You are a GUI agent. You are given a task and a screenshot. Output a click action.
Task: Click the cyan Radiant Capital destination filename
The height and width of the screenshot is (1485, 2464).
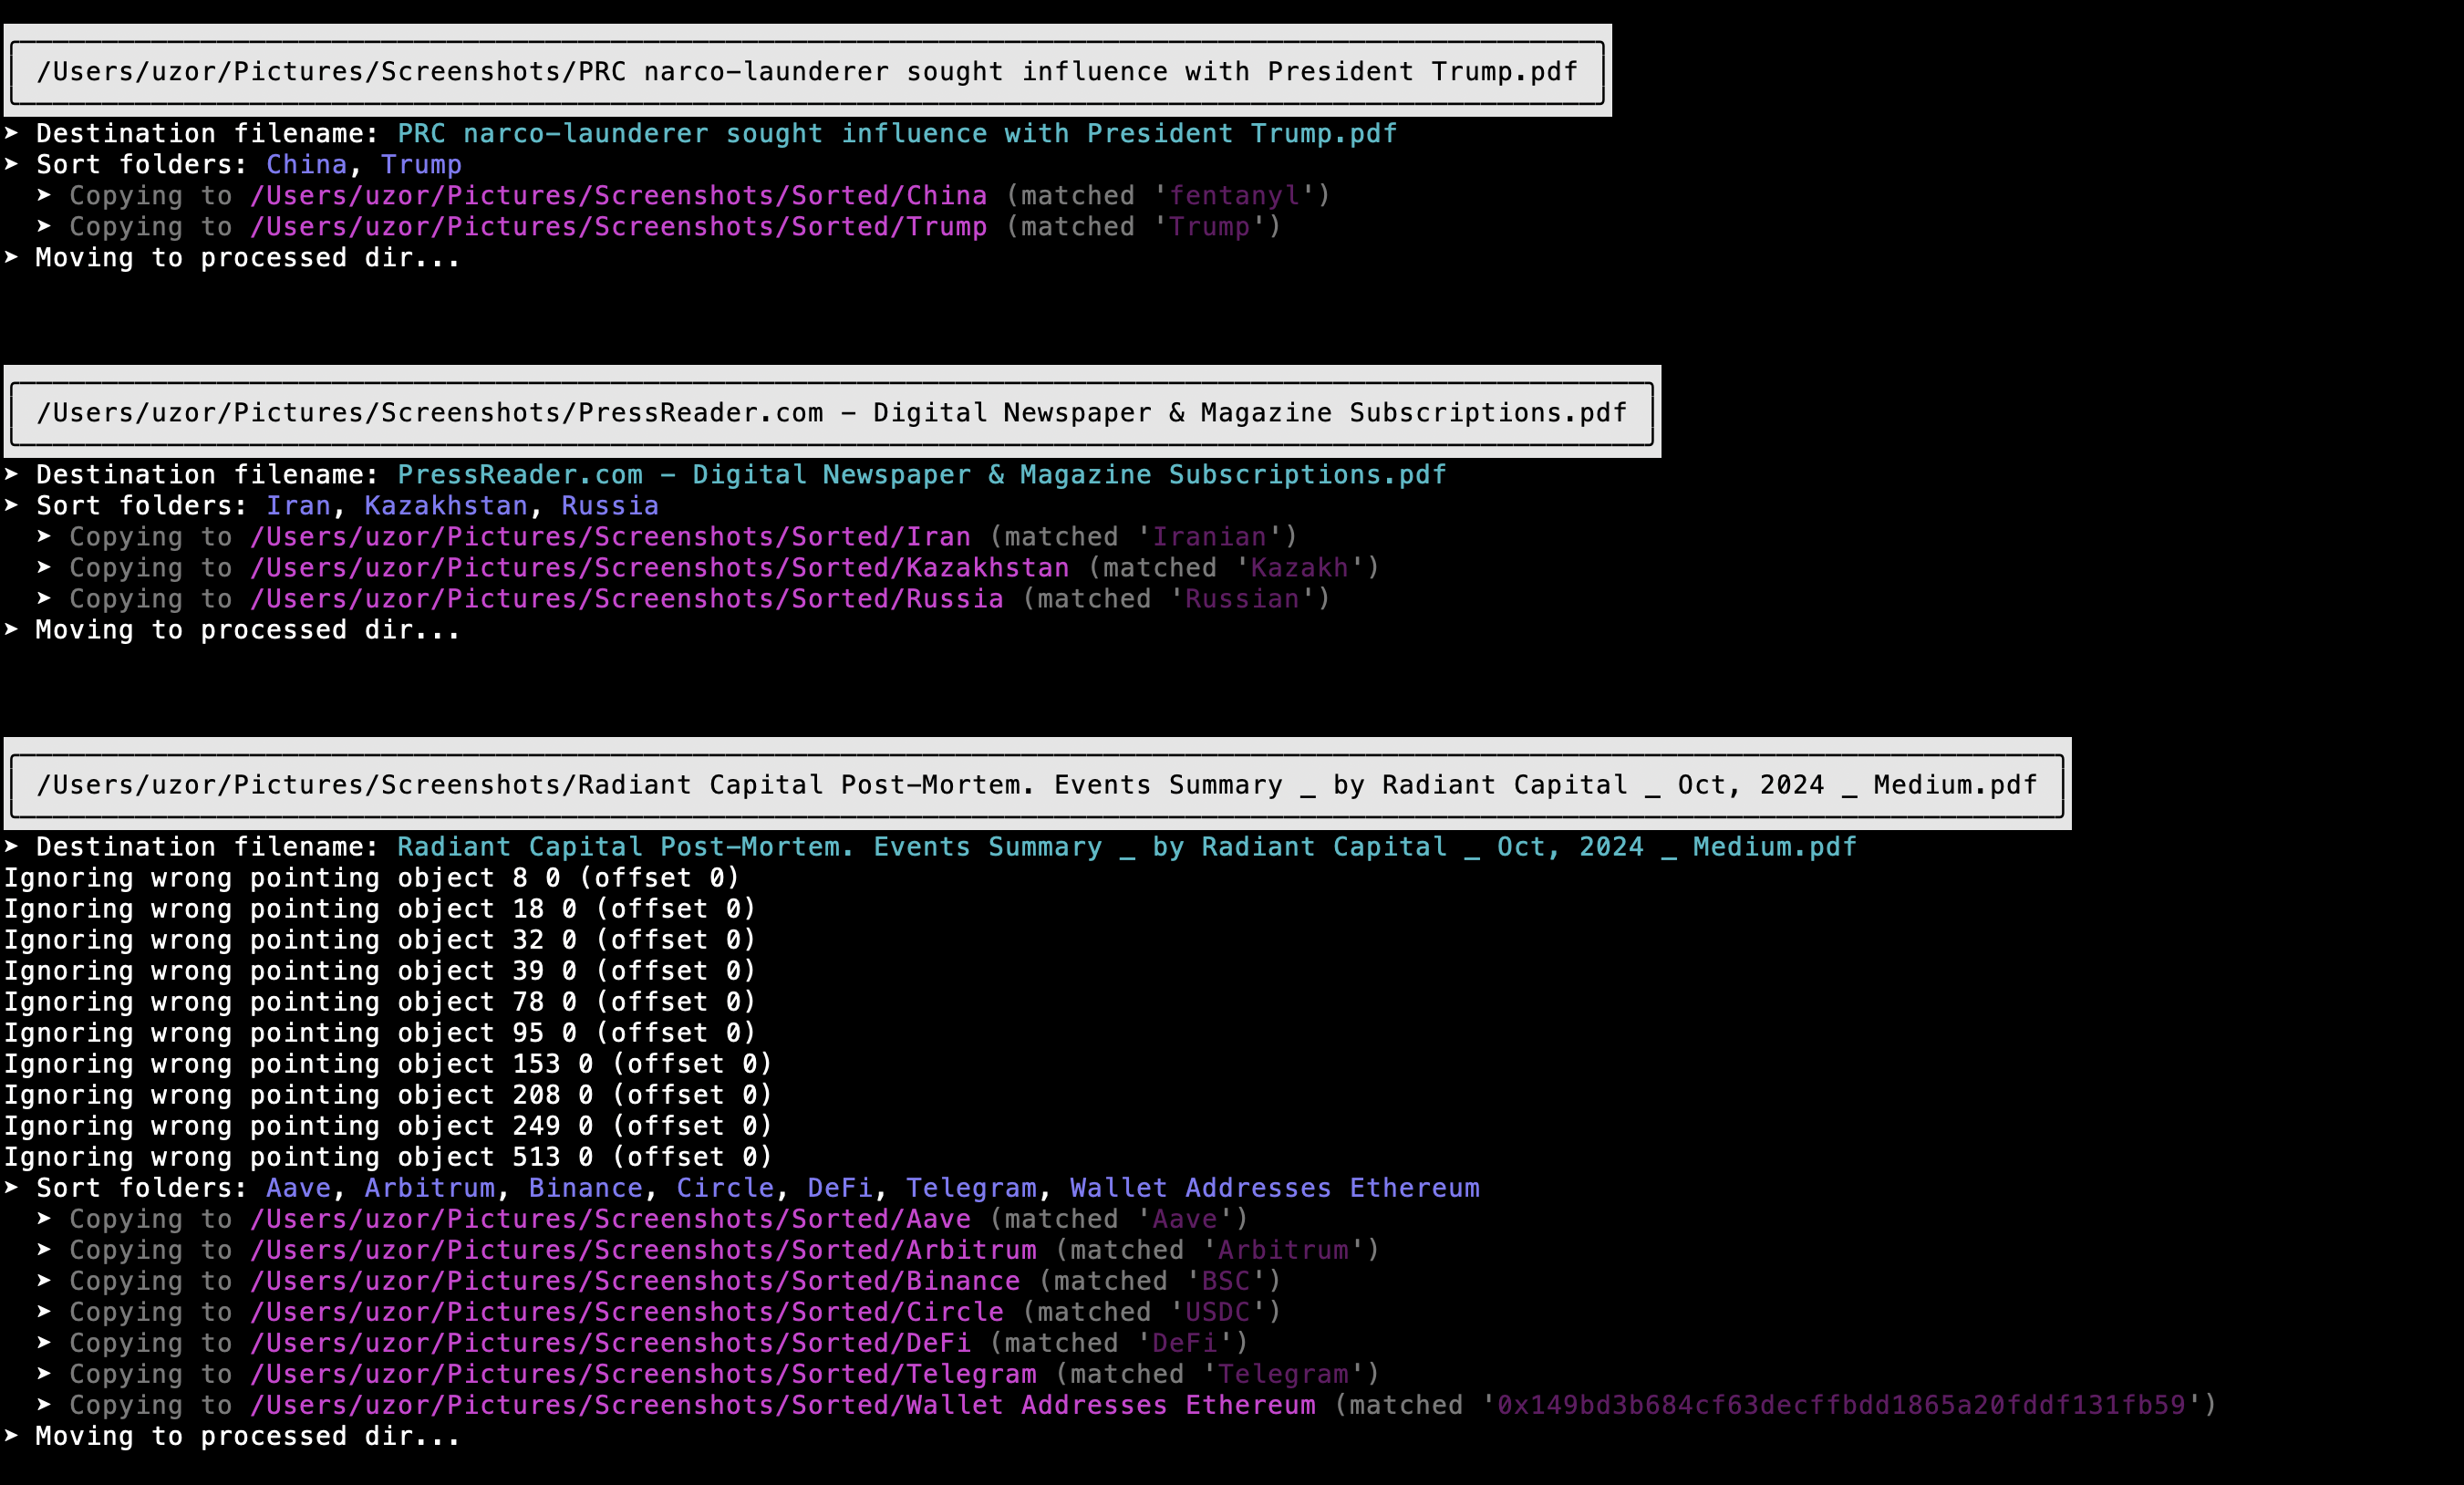pyautogui.click(x=1126, y=847)
